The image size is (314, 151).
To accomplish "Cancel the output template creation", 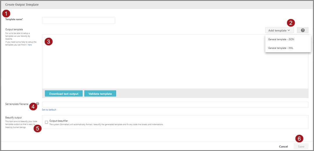I will (283, 147).
